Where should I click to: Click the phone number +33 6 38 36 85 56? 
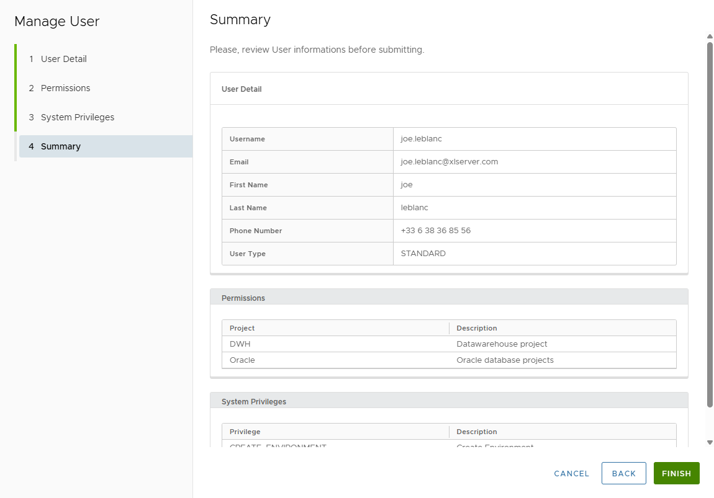tap(435, 231)
